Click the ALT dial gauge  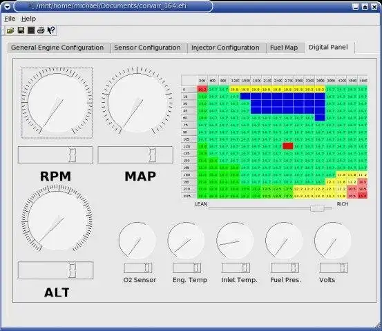(57, 218)
